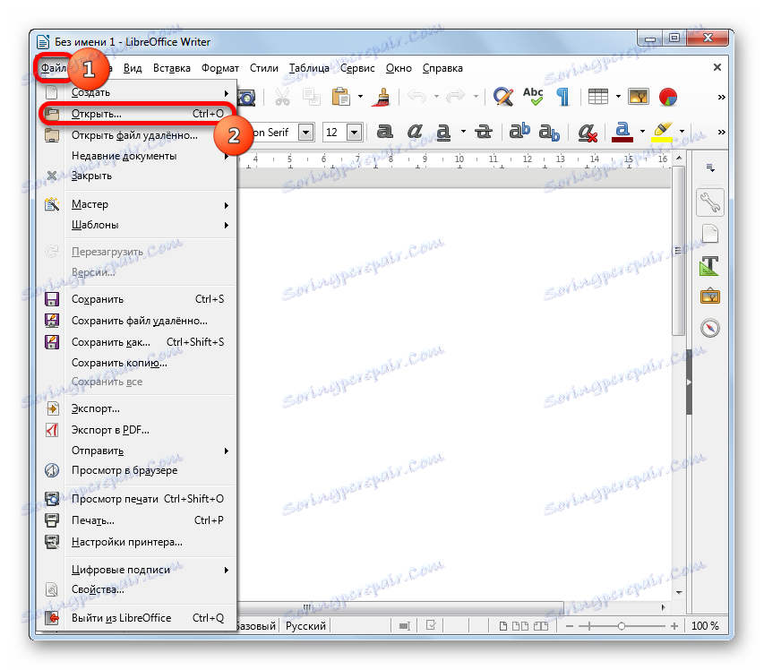Viewport: 764px width, 670px height.
Task: Toggle Underline formatting
Action: pos(443,132)
